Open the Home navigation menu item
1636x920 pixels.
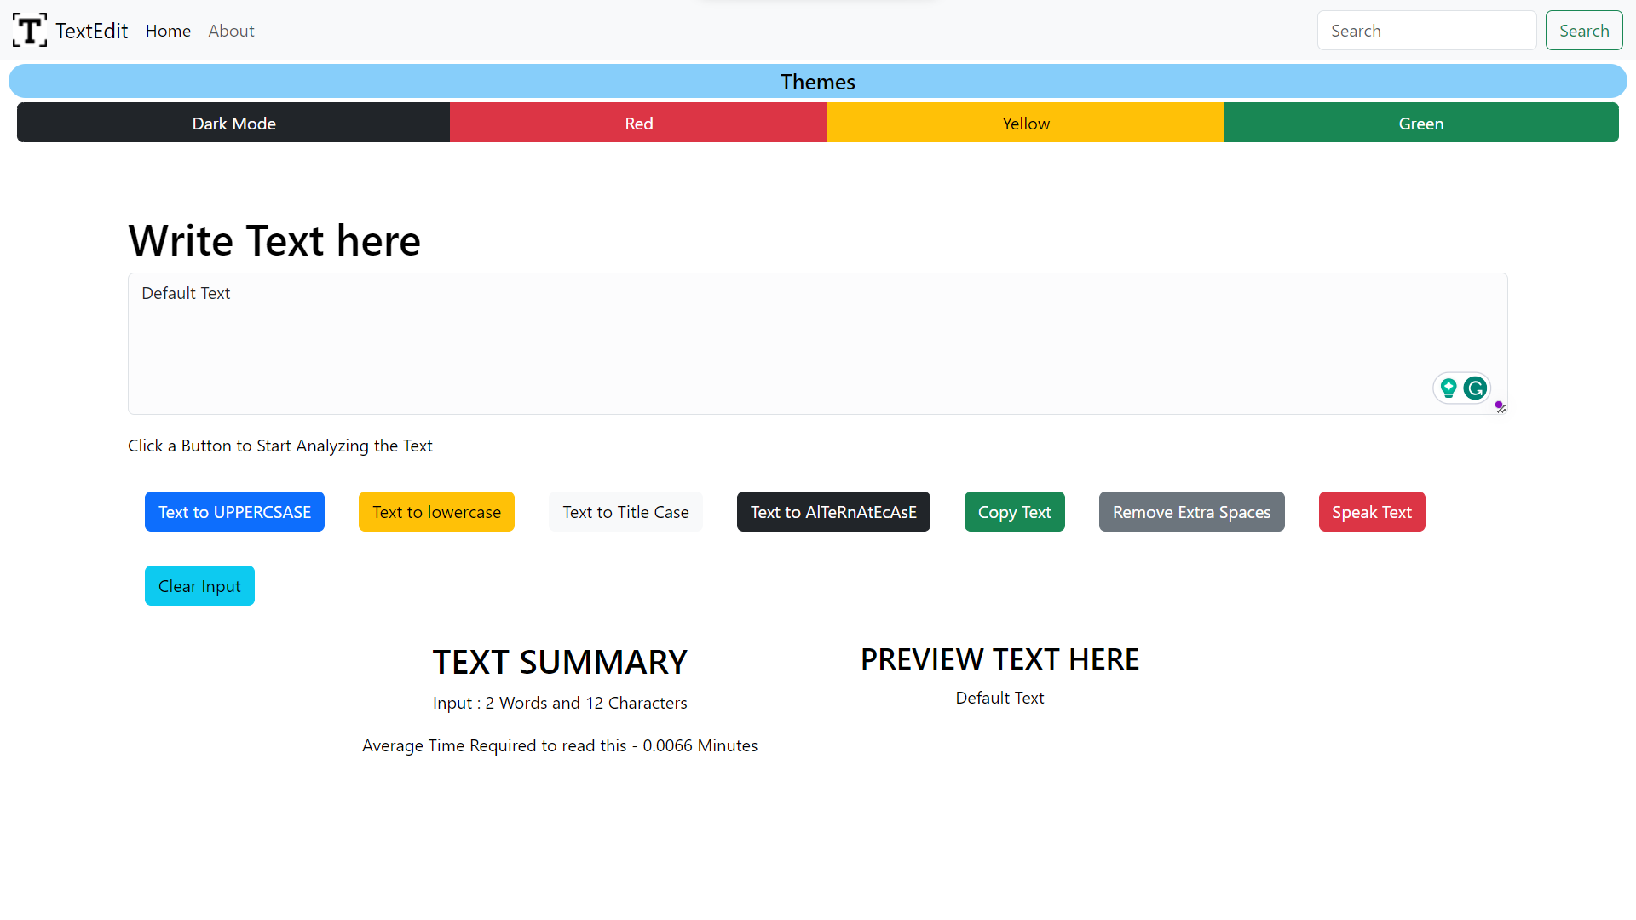click(x=167, y=29)
